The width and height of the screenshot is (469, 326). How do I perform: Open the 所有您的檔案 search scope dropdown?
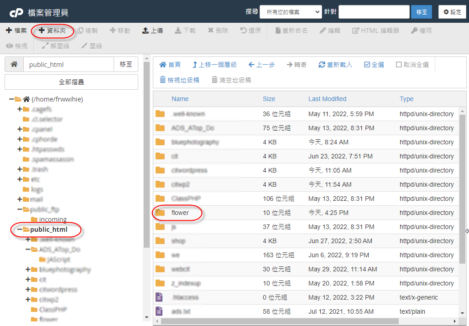pyautogui.click(x=291, y=12)
